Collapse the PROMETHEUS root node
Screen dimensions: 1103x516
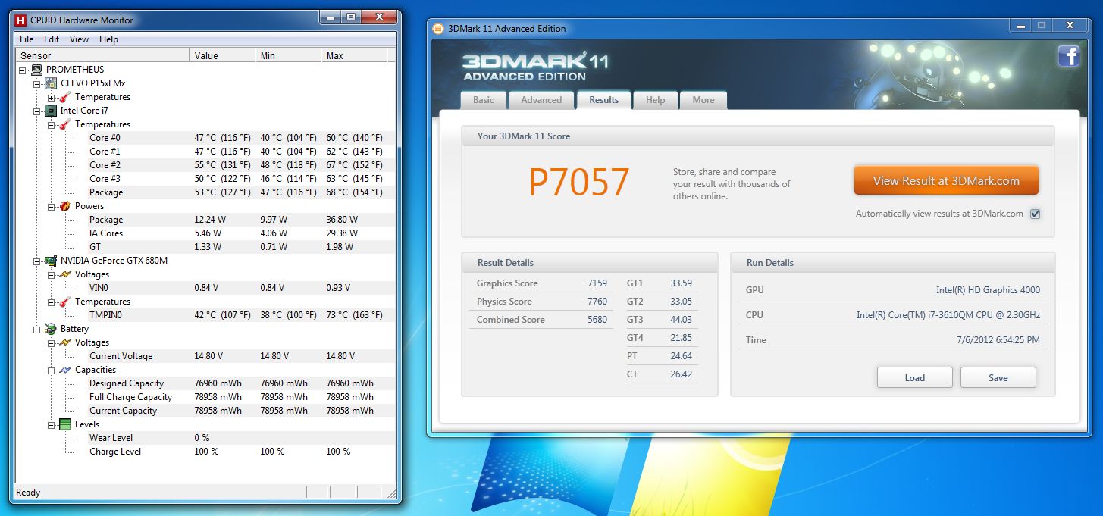24,70
